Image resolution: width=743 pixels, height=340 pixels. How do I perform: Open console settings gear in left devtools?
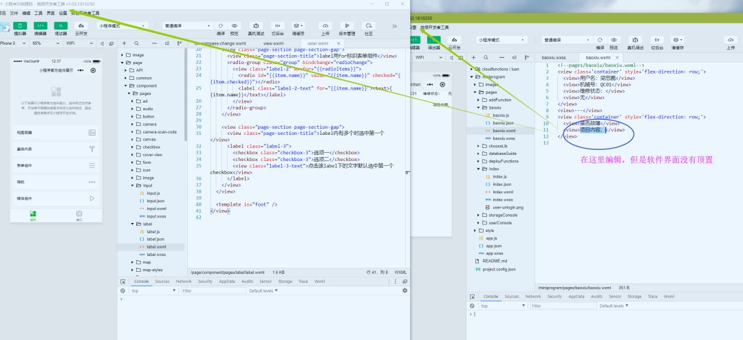click(x=405, y=290)
